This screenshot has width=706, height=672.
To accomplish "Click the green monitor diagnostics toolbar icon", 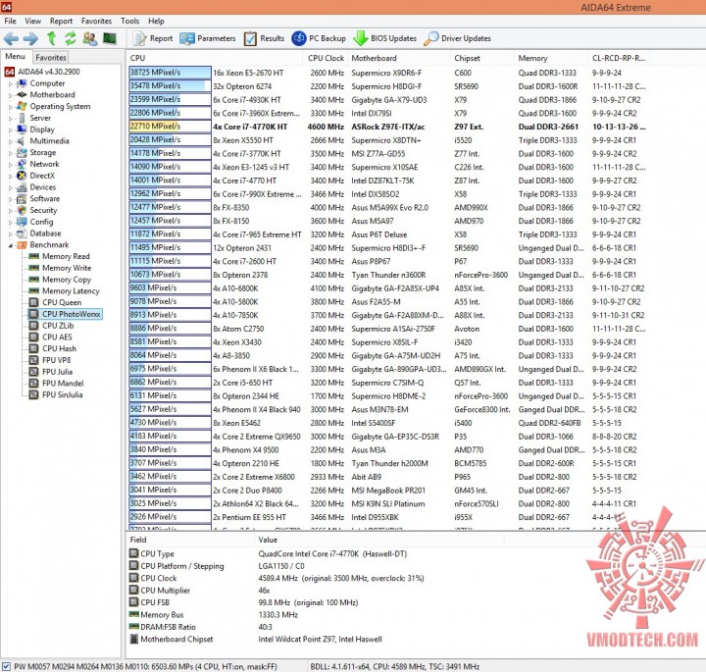I will pos(110,38).
